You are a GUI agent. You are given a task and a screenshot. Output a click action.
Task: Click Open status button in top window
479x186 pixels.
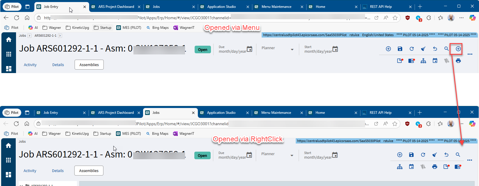click(x=203, y=49)
